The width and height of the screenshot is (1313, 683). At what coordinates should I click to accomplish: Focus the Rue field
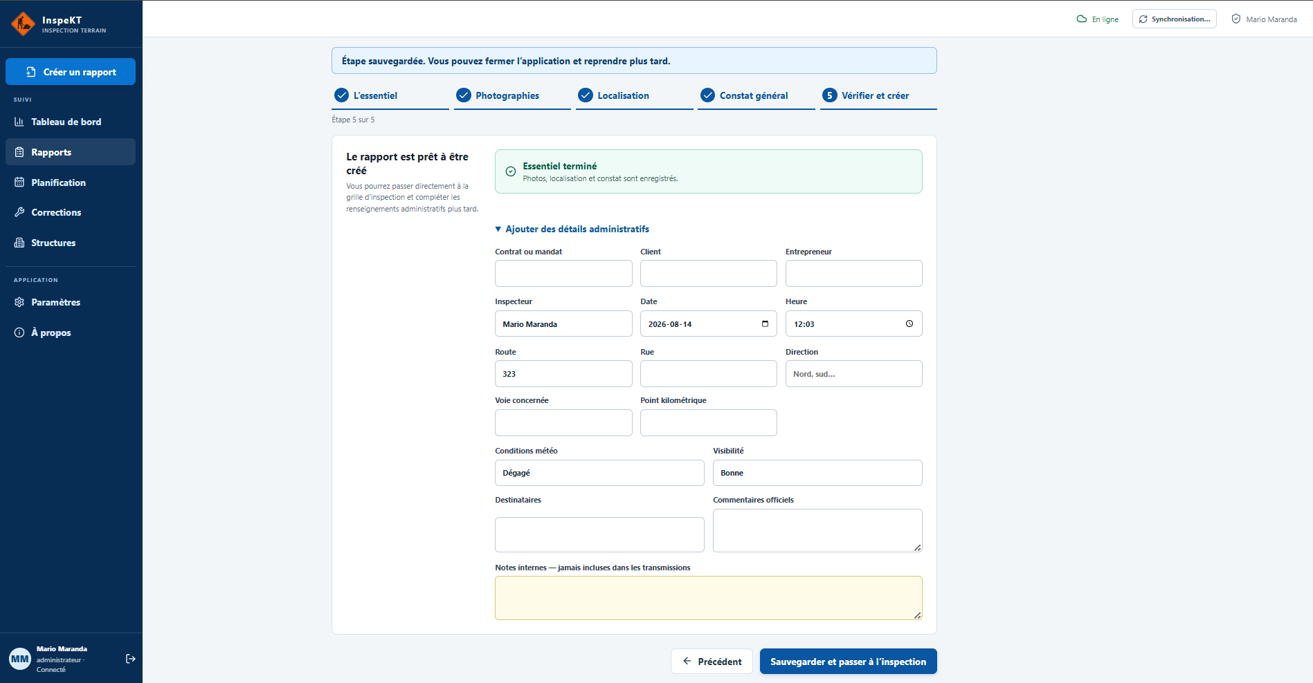pyautogui.click(x=709, y=373)
